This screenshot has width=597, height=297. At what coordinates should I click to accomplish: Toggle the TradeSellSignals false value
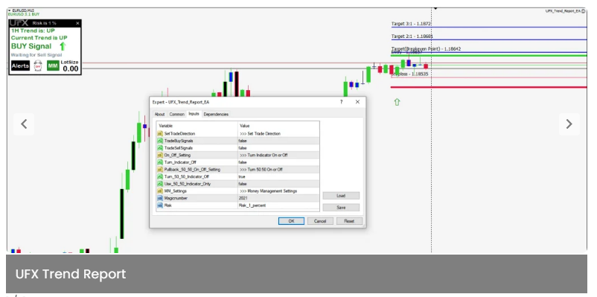[278, 147]
